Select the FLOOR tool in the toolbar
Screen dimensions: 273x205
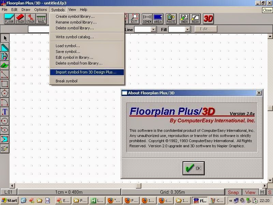coord(9,19)
